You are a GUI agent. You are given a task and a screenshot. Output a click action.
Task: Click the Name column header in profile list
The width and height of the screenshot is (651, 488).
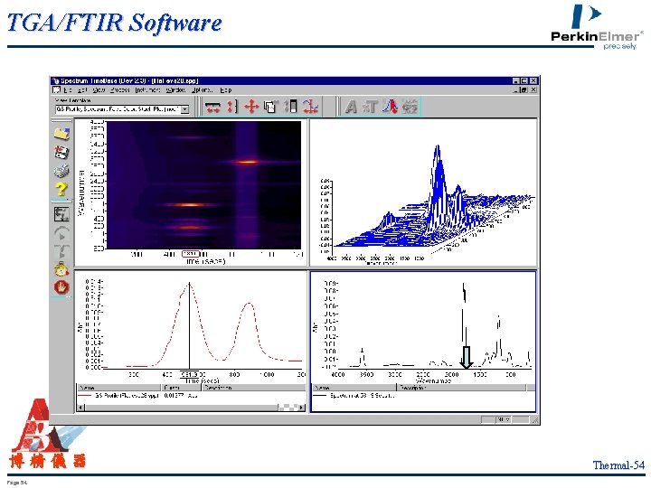(119, 388)
